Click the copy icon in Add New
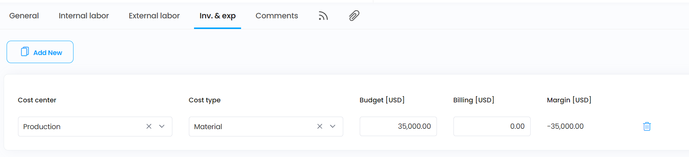The height and width of the screenshot is (157, 689). 25,52
